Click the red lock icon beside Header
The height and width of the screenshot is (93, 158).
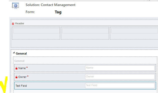click(x=13, y=24)
